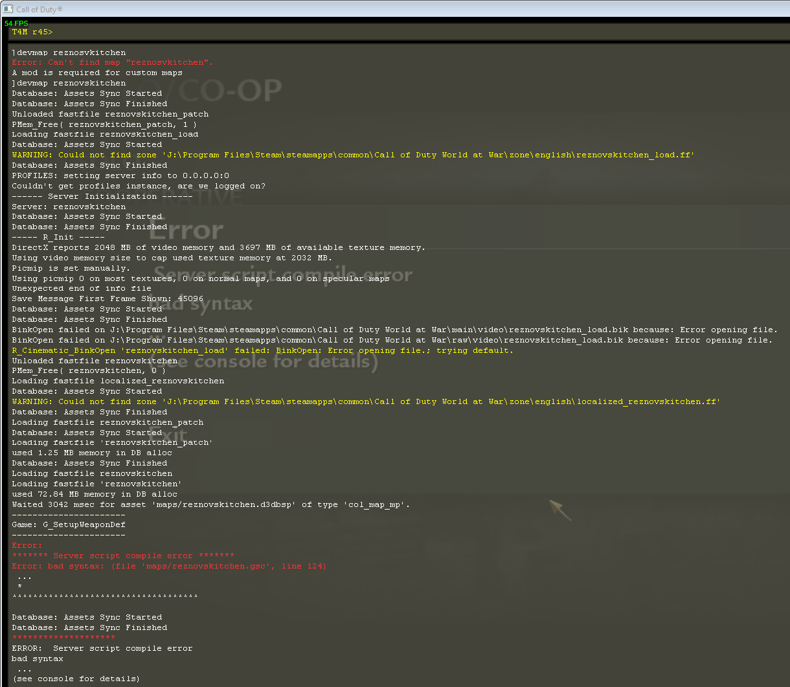Screen dimensions: 790x687
Task: Click red starred Server script compile error line
Action: tap(123, 556)
